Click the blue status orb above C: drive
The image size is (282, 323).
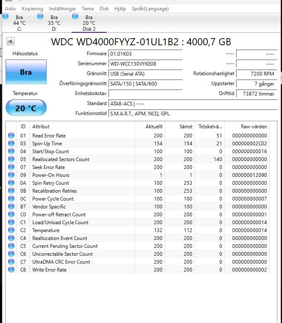(x=5, y=16)
